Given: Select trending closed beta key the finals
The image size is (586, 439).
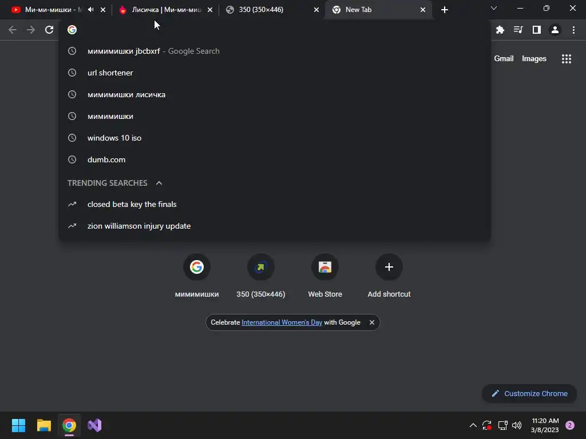Looking at the screenshot, I should [x=275, y=204].
